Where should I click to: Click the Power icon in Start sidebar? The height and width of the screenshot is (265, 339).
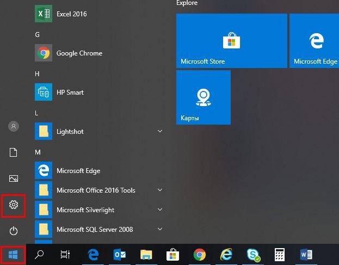(14, 231)
